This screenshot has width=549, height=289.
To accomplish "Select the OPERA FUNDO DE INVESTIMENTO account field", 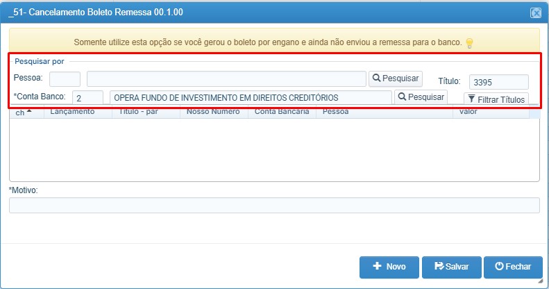I will [x=251, y=98].
